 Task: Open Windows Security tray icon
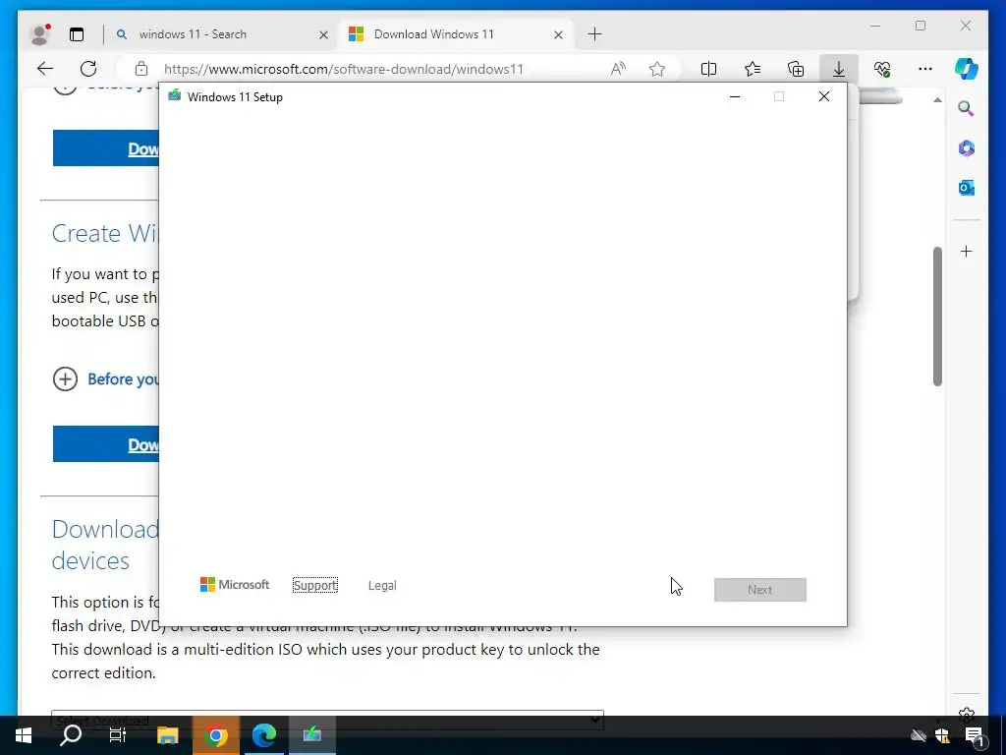pos(942,735)
